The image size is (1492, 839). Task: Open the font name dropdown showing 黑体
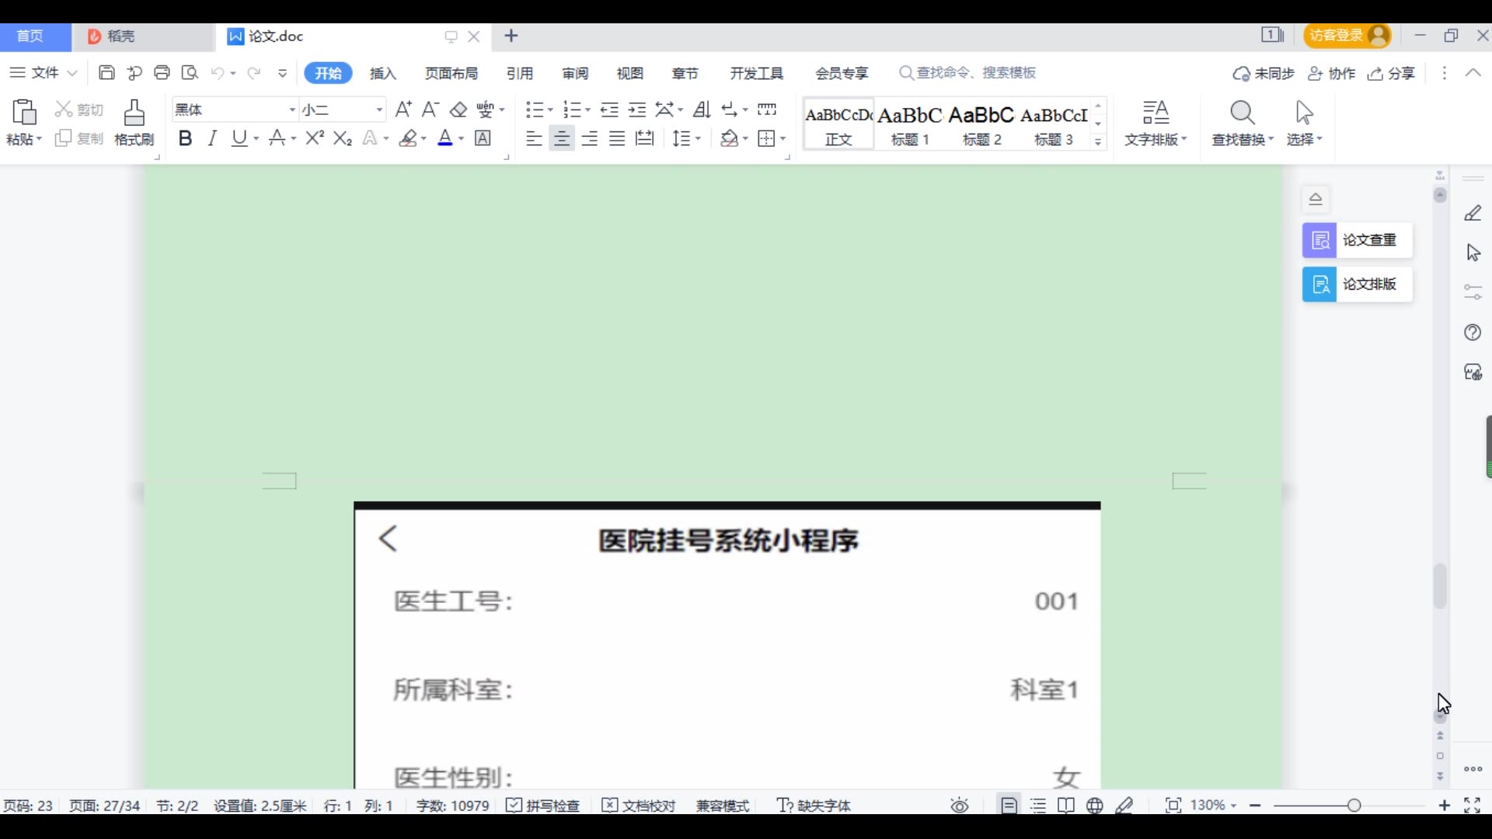292,110
